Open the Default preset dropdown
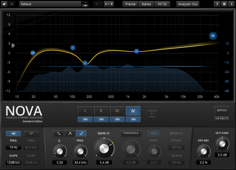The width and height of the screenshot is (236, 170). [50, 4]
